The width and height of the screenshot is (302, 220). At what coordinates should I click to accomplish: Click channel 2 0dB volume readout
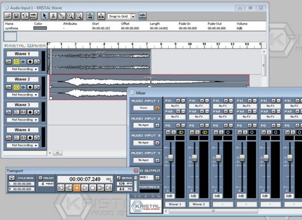click(193, 196)
